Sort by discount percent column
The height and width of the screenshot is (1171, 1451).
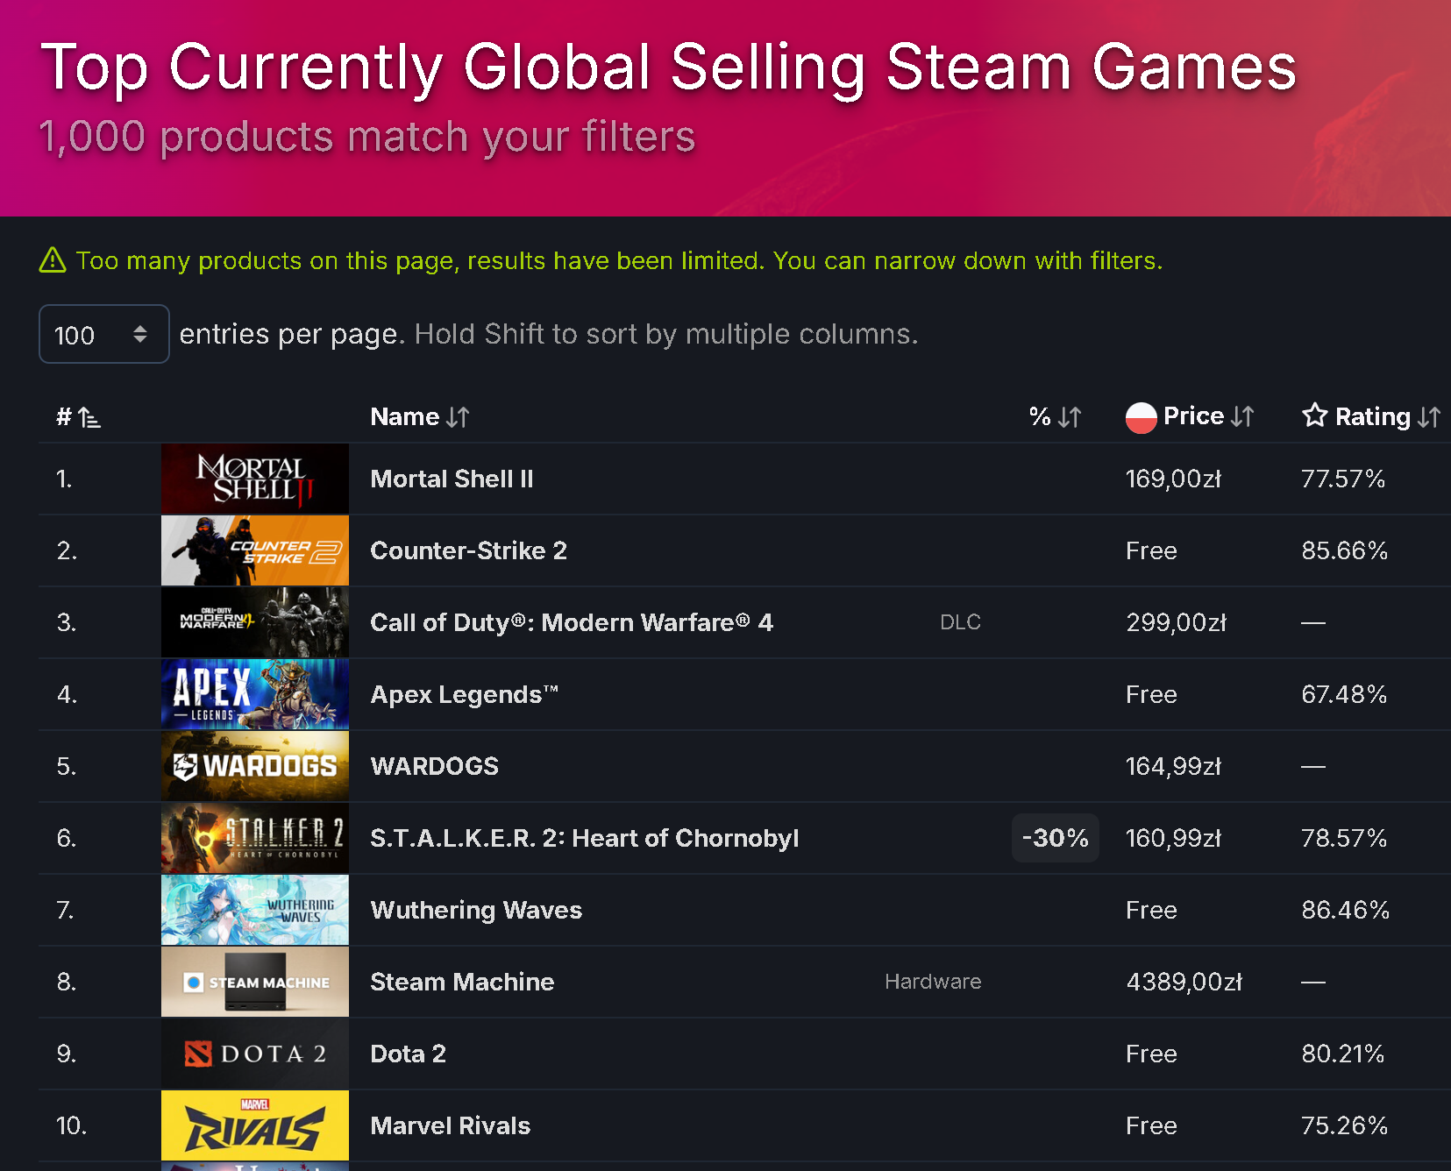(x=1055, y=417)
